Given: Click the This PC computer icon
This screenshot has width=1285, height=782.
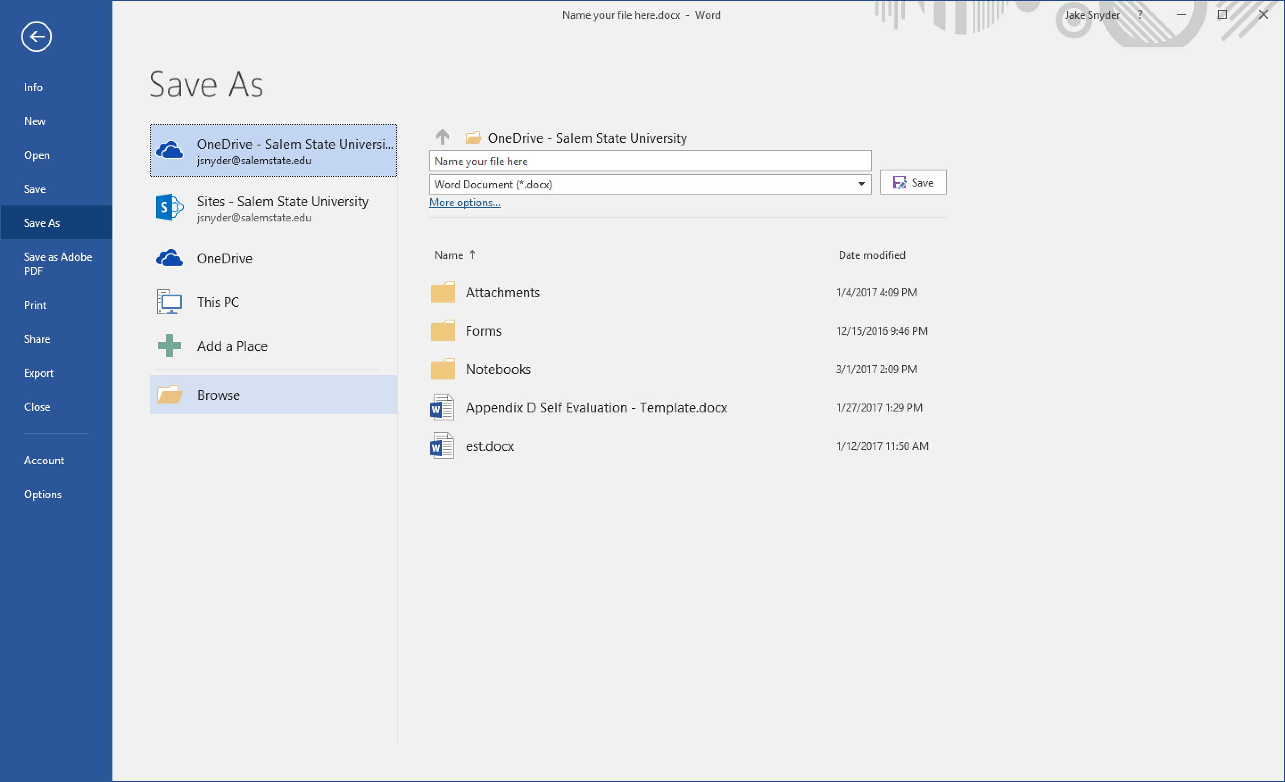Looking at the screenshot, I should tap(170, 302).
